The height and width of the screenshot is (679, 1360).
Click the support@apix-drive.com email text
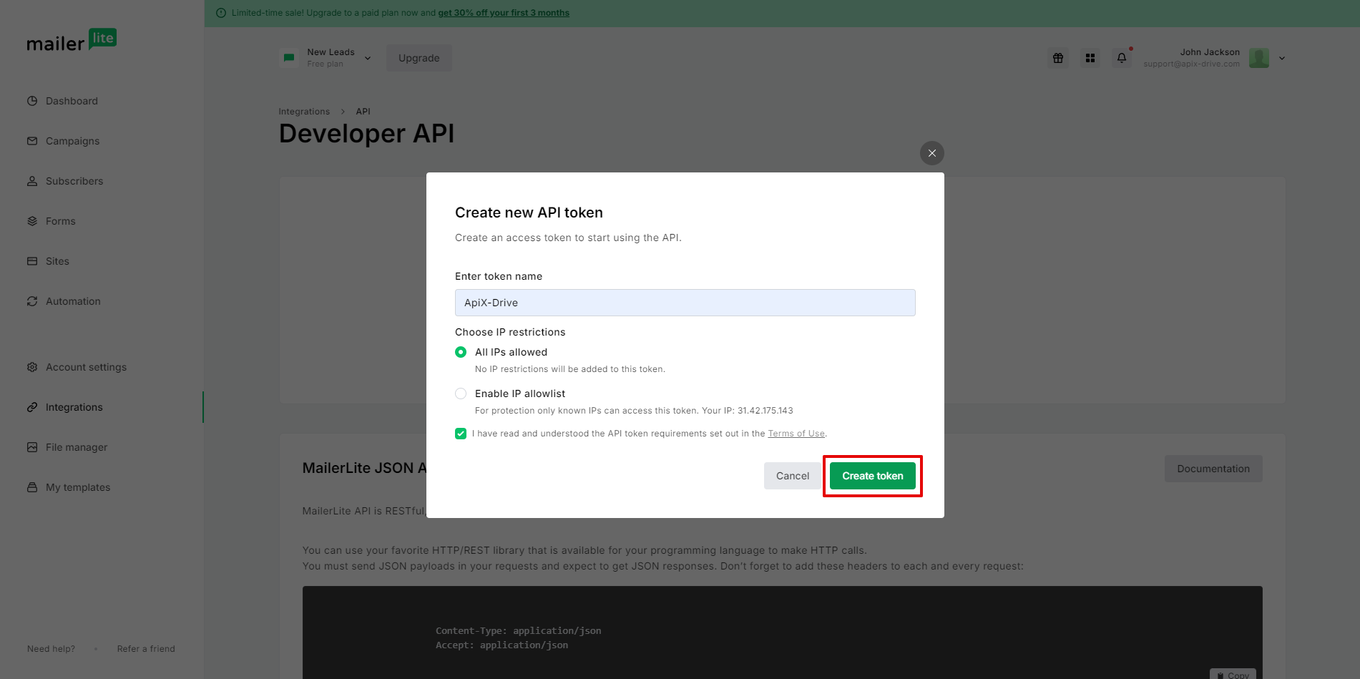tap(1191, 64)
